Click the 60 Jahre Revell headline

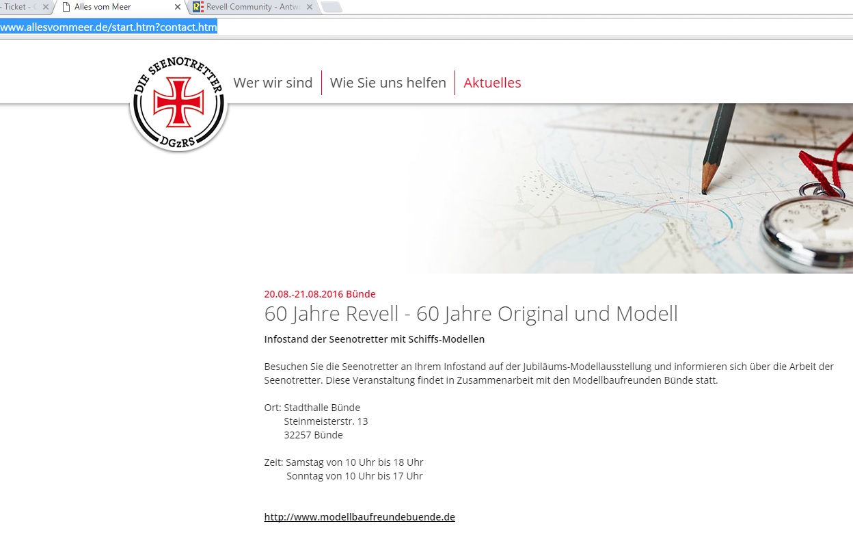471,314
